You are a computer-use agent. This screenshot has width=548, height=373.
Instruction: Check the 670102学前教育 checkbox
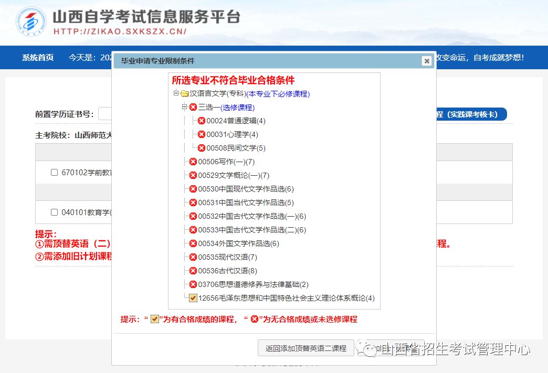click(x=54, y=172)
